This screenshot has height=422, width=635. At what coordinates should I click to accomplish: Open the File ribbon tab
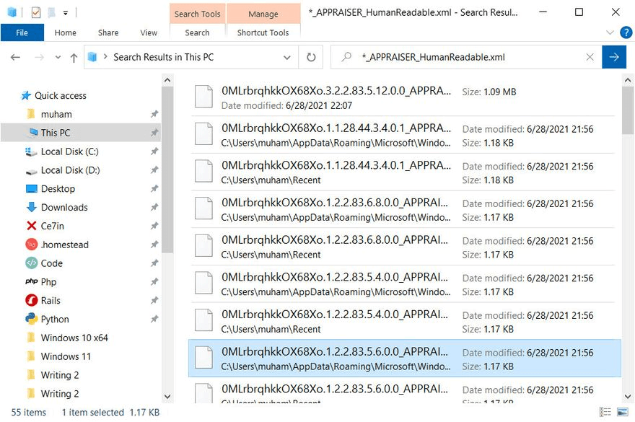22,32
